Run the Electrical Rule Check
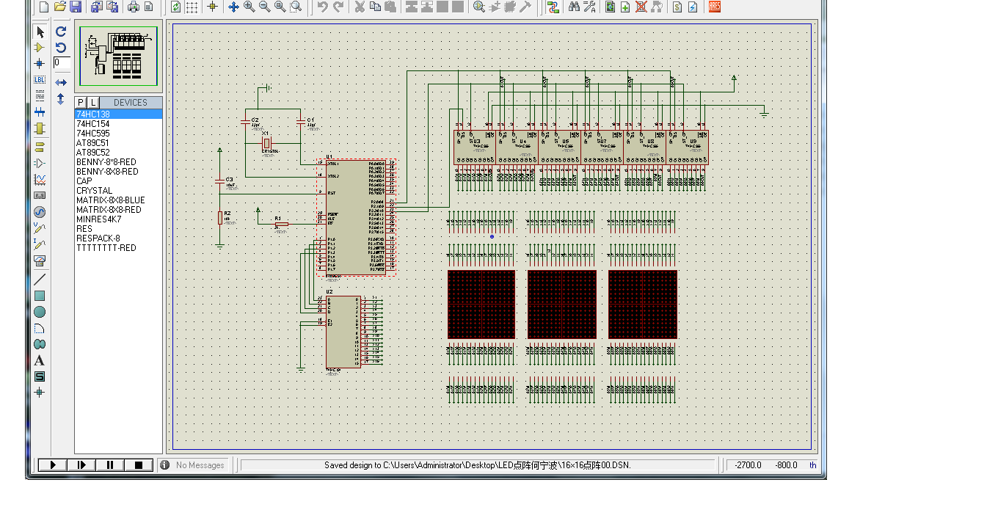 692,7
